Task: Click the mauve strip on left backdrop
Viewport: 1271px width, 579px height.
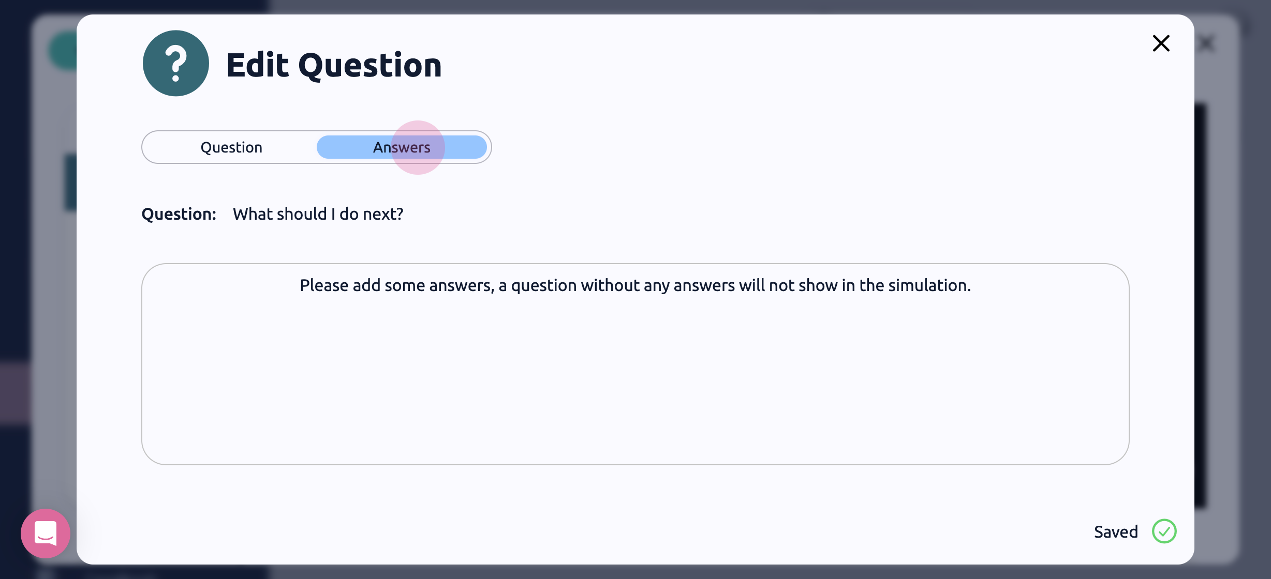Action: pyautogui.click(x=14, y=393)
